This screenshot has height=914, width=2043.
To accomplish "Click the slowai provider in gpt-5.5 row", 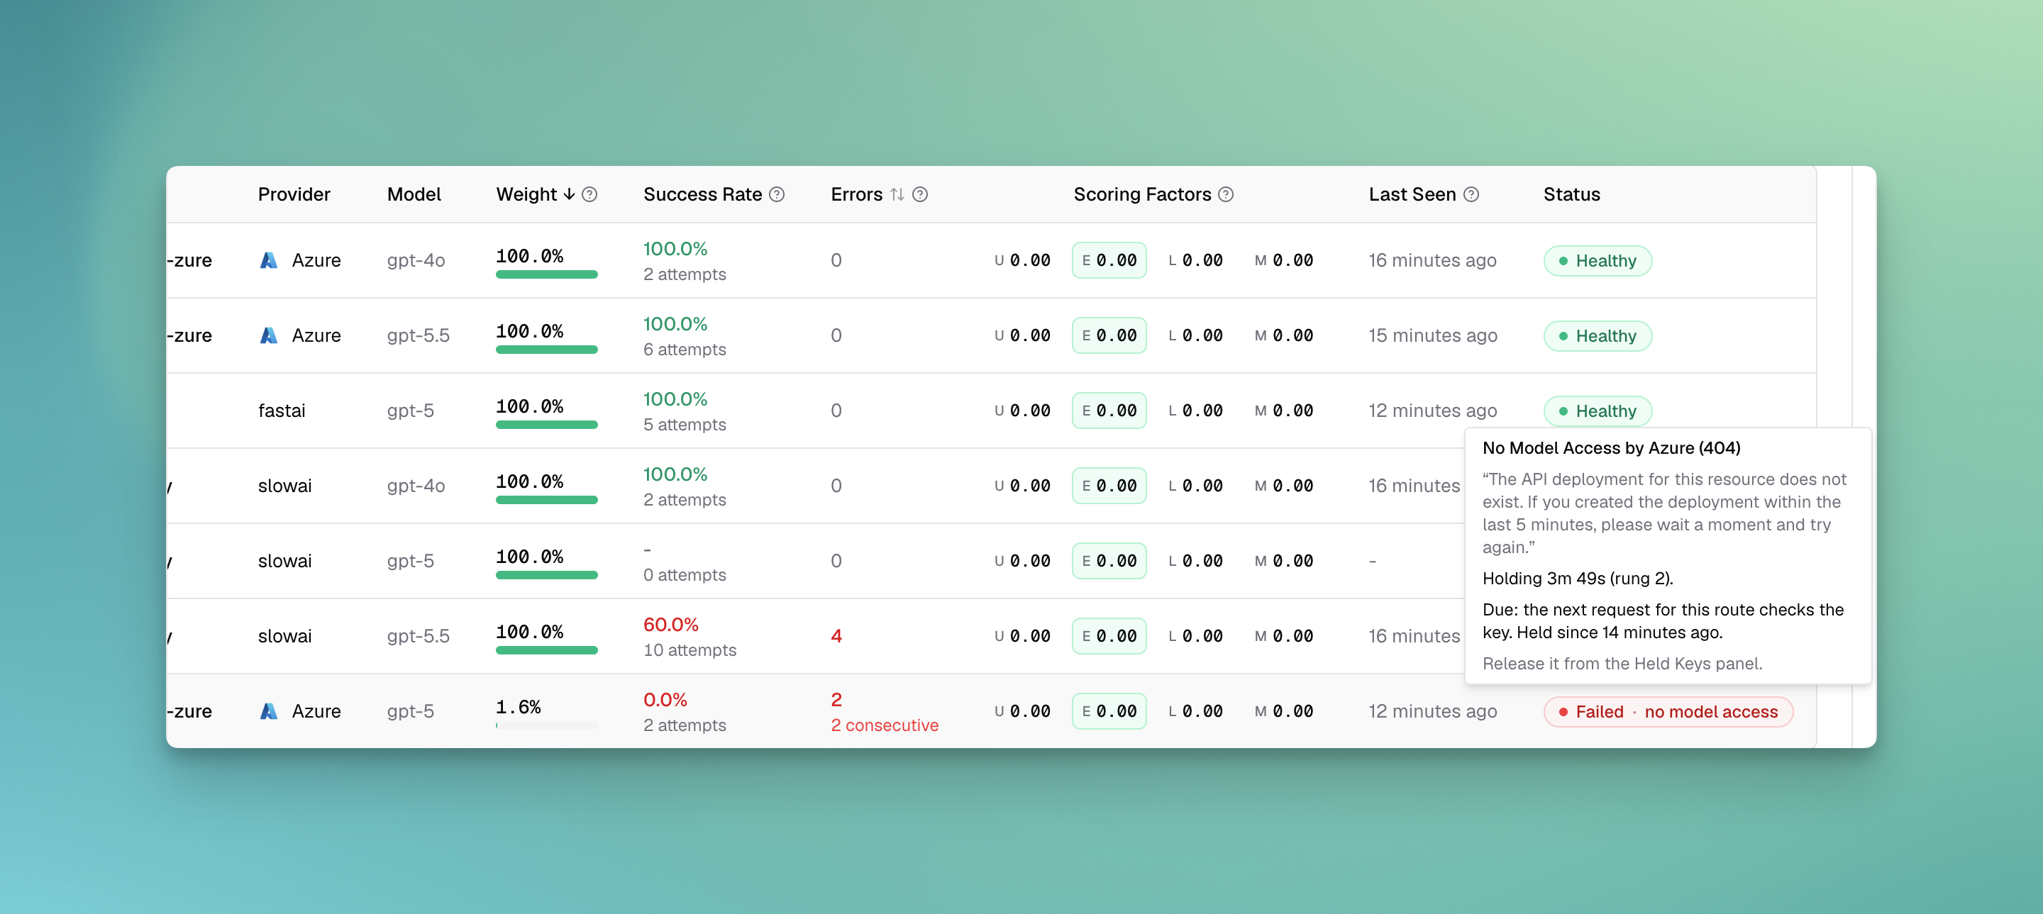I will pos(284,636).
